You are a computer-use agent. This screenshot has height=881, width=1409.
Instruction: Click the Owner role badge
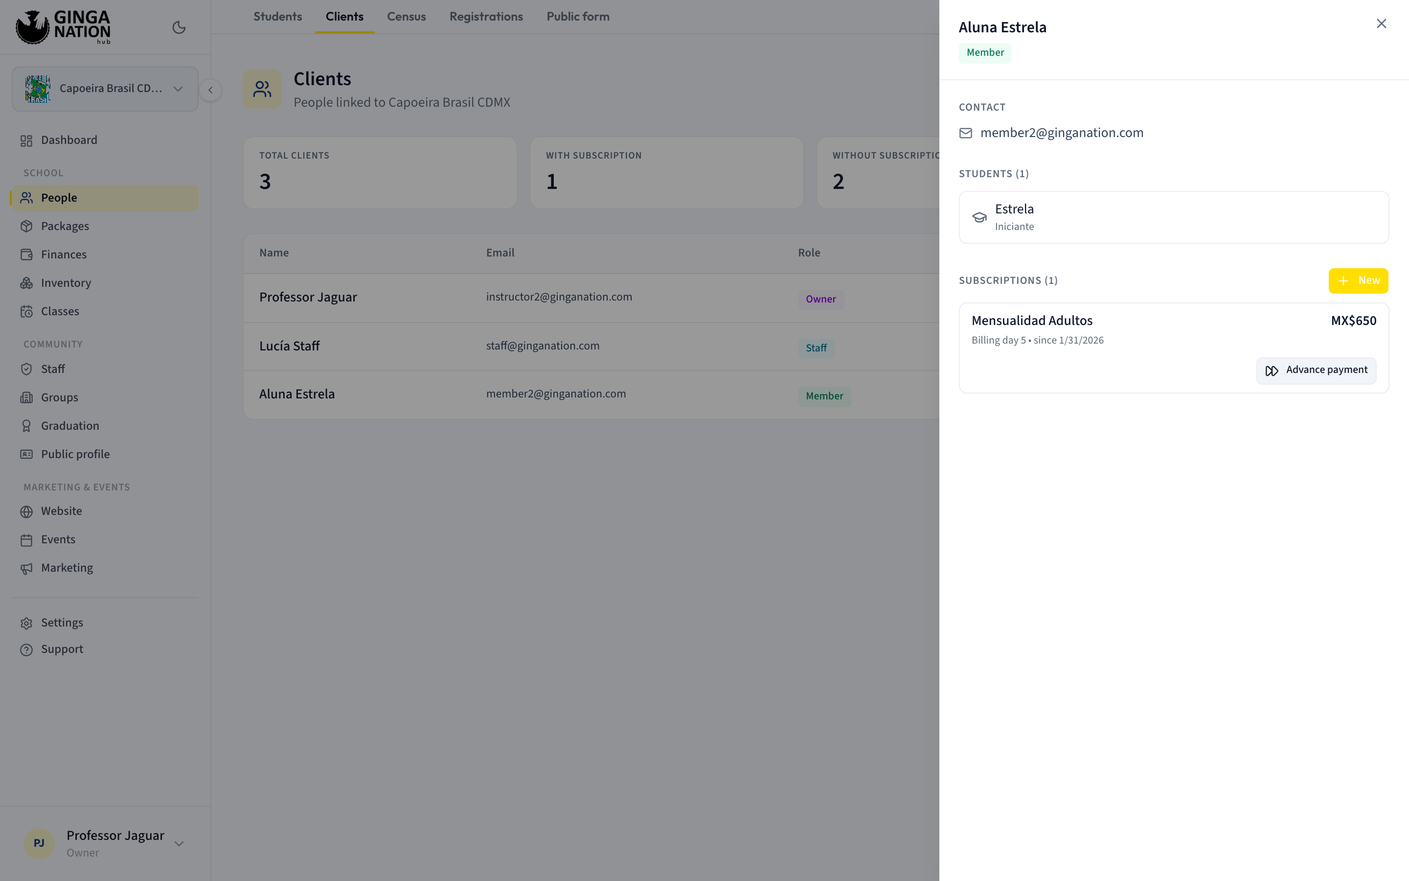pos(821,299)
